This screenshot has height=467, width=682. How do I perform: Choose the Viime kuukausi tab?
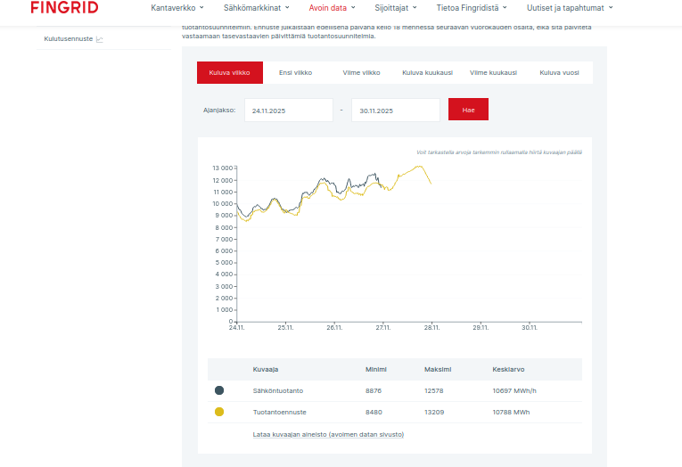tap(493, 73)
